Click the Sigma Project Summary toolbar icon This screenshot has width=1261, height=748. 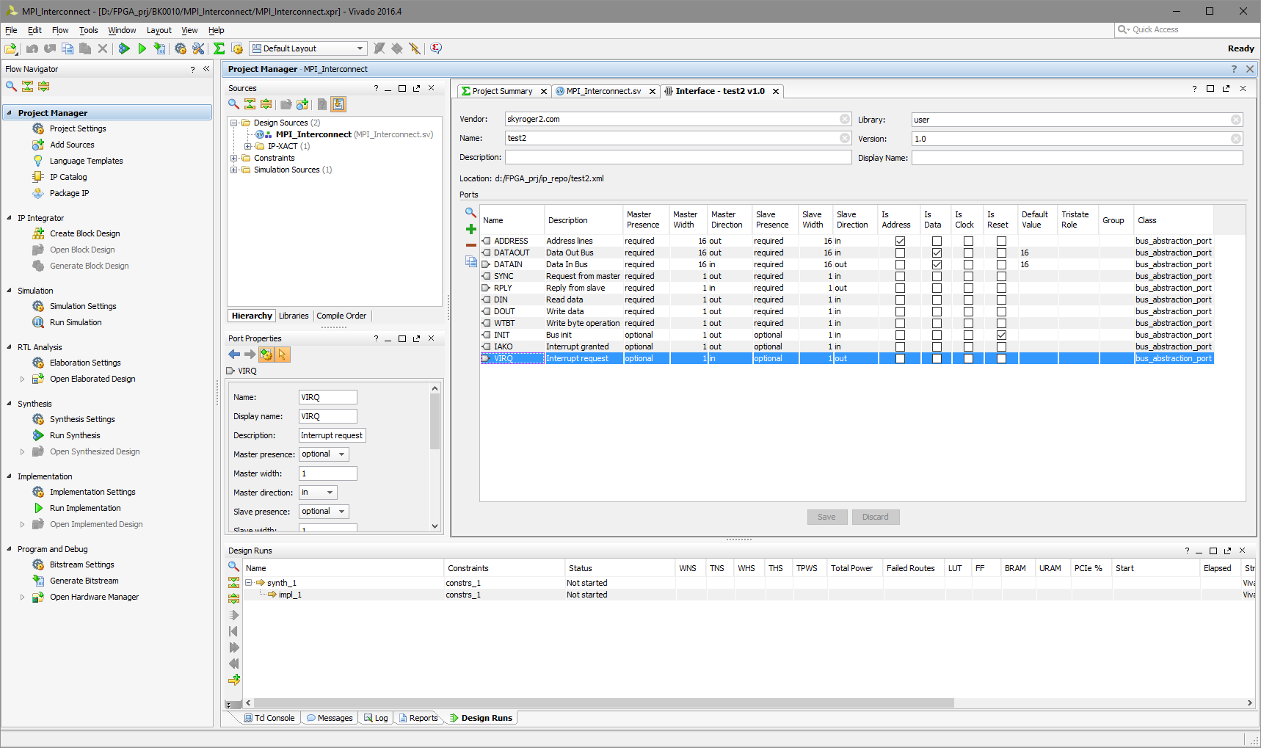pos(219,48)
